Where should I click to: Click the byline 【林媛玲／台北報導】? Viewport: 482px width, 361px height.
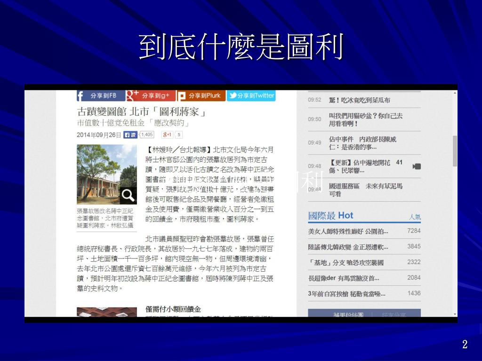(x=179, y=150)
